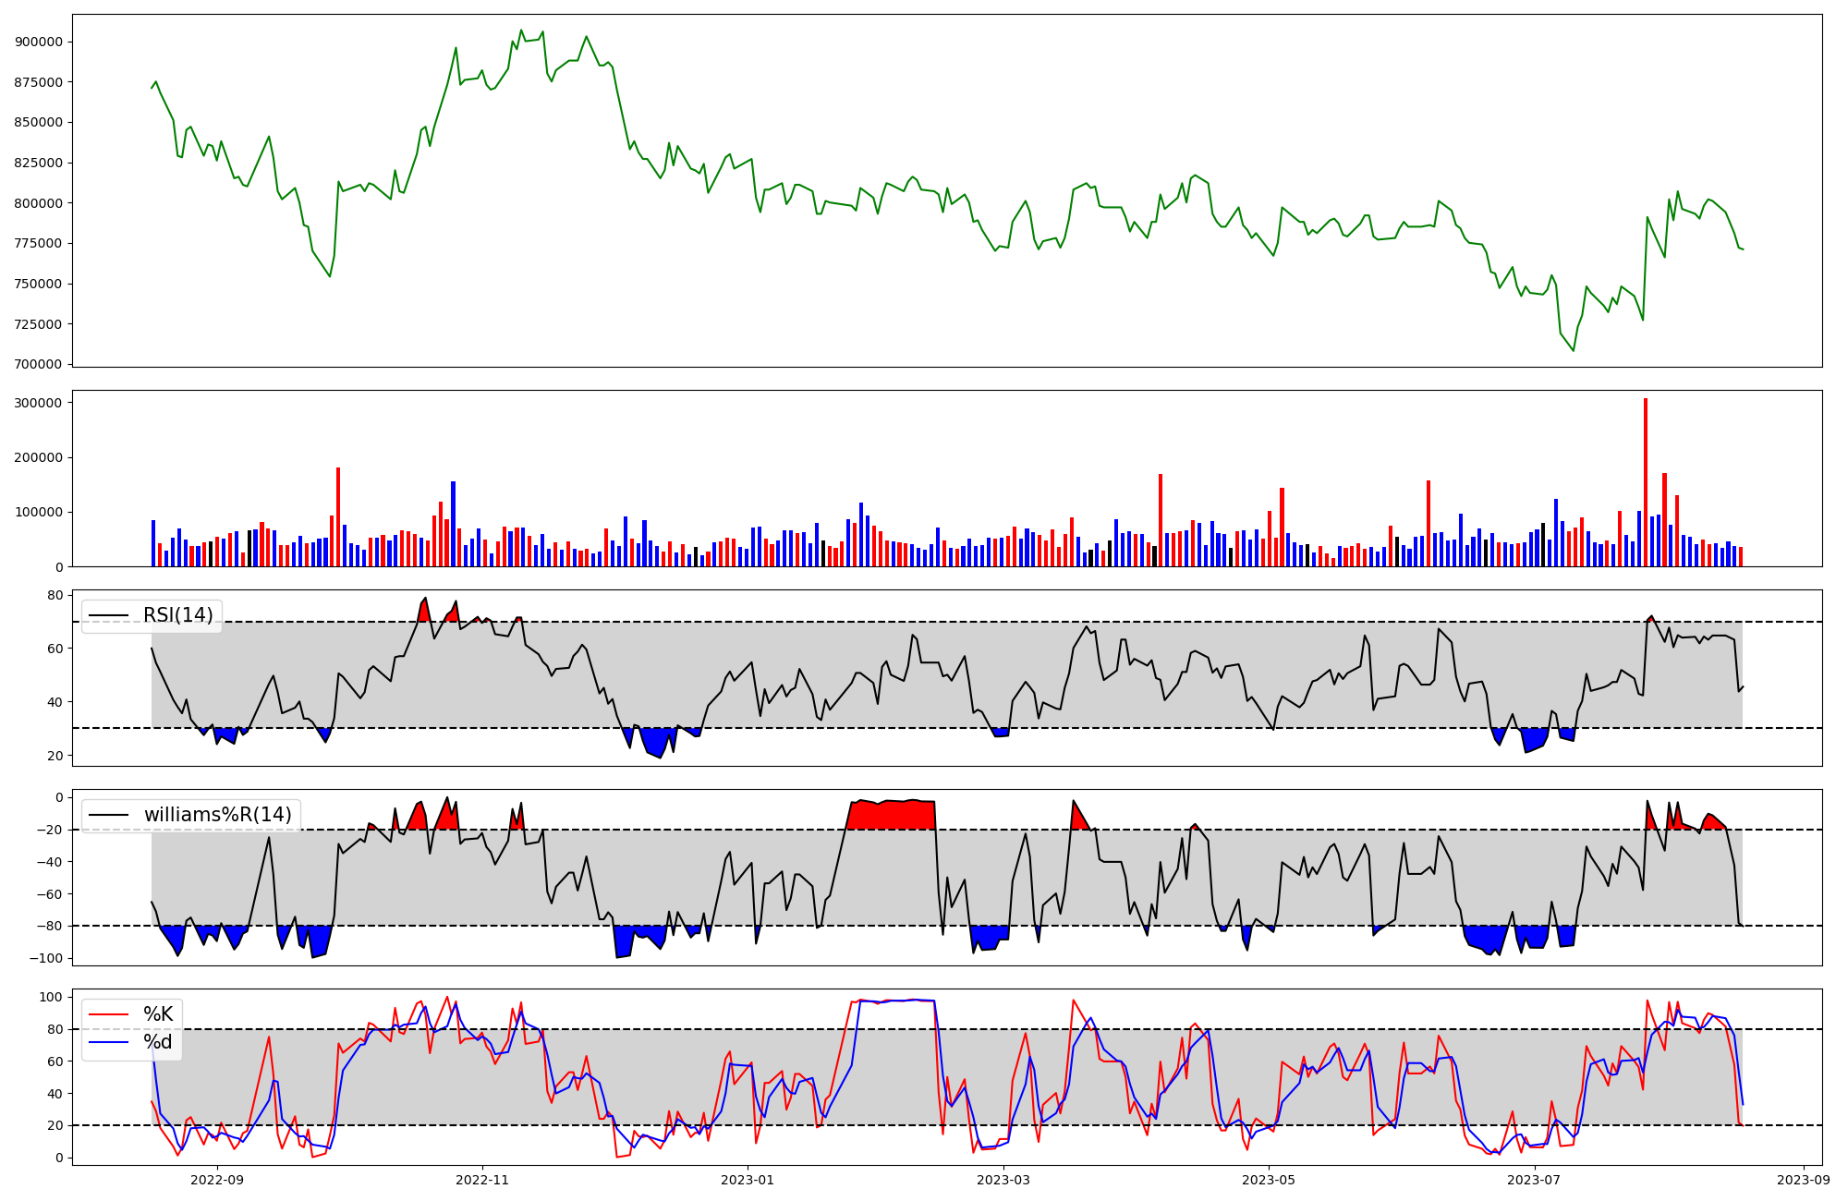This screenshot has width=1848, height=1201.
Task: Click the large red Williams %R overbought area
Action: pos(892,816)
